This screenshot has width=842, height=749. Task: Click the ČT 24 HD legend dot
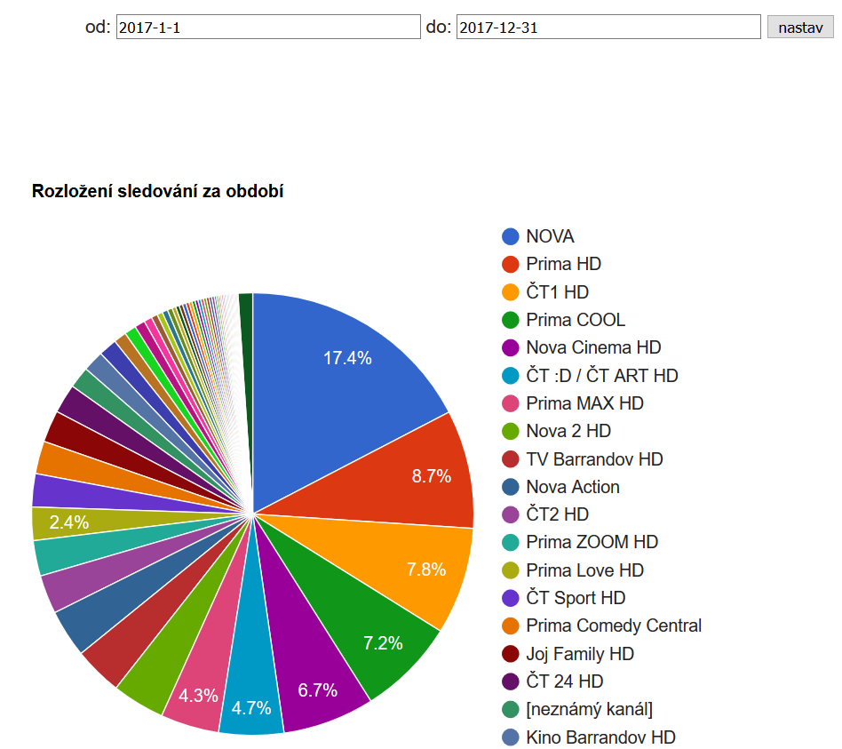point(510,681)
